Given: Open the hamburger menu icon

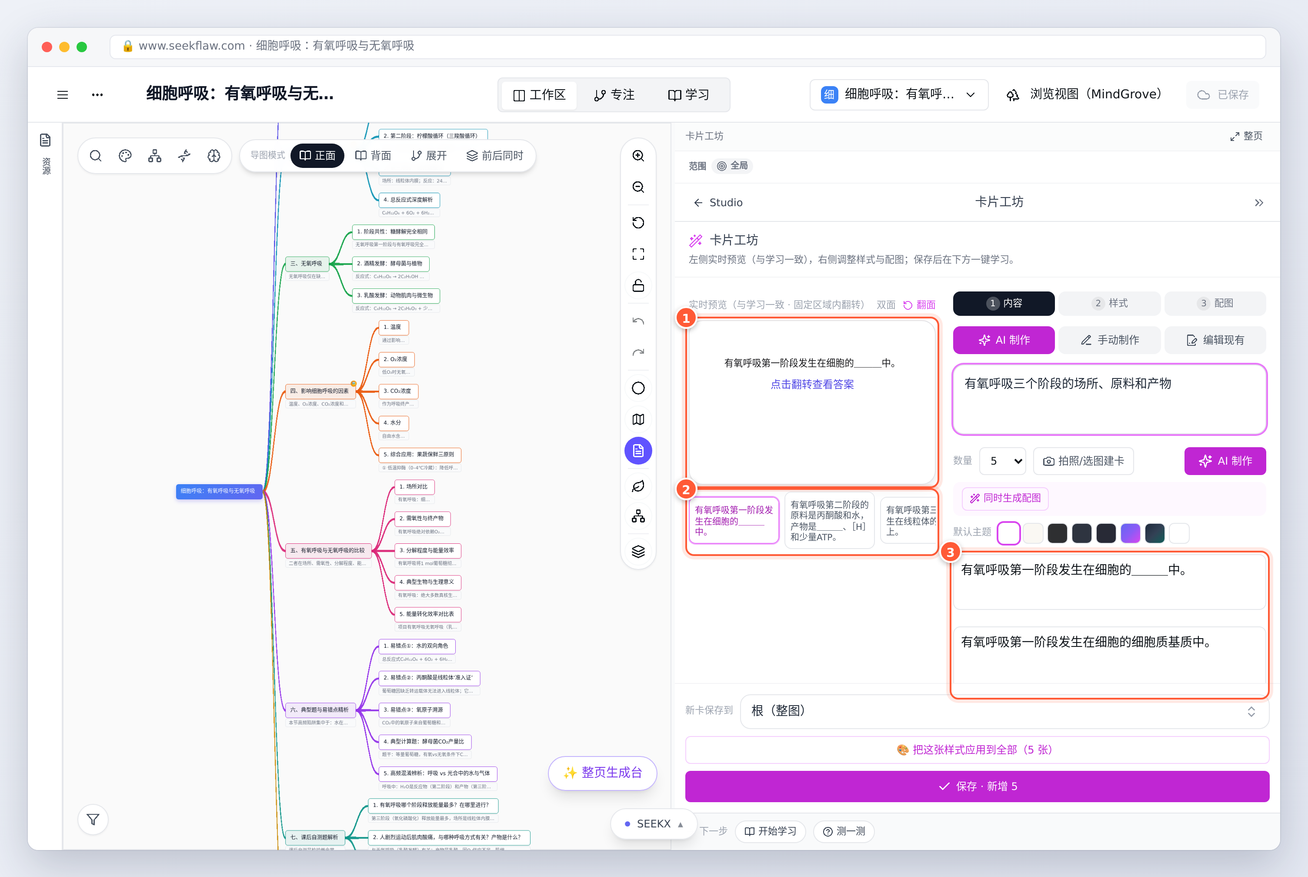Looking at the screenshot, I should coord(63,94).
